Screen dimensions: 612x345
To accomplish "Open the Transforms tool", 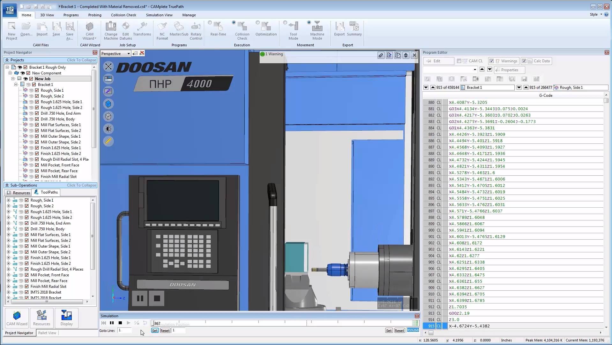I will click(142, 29).
